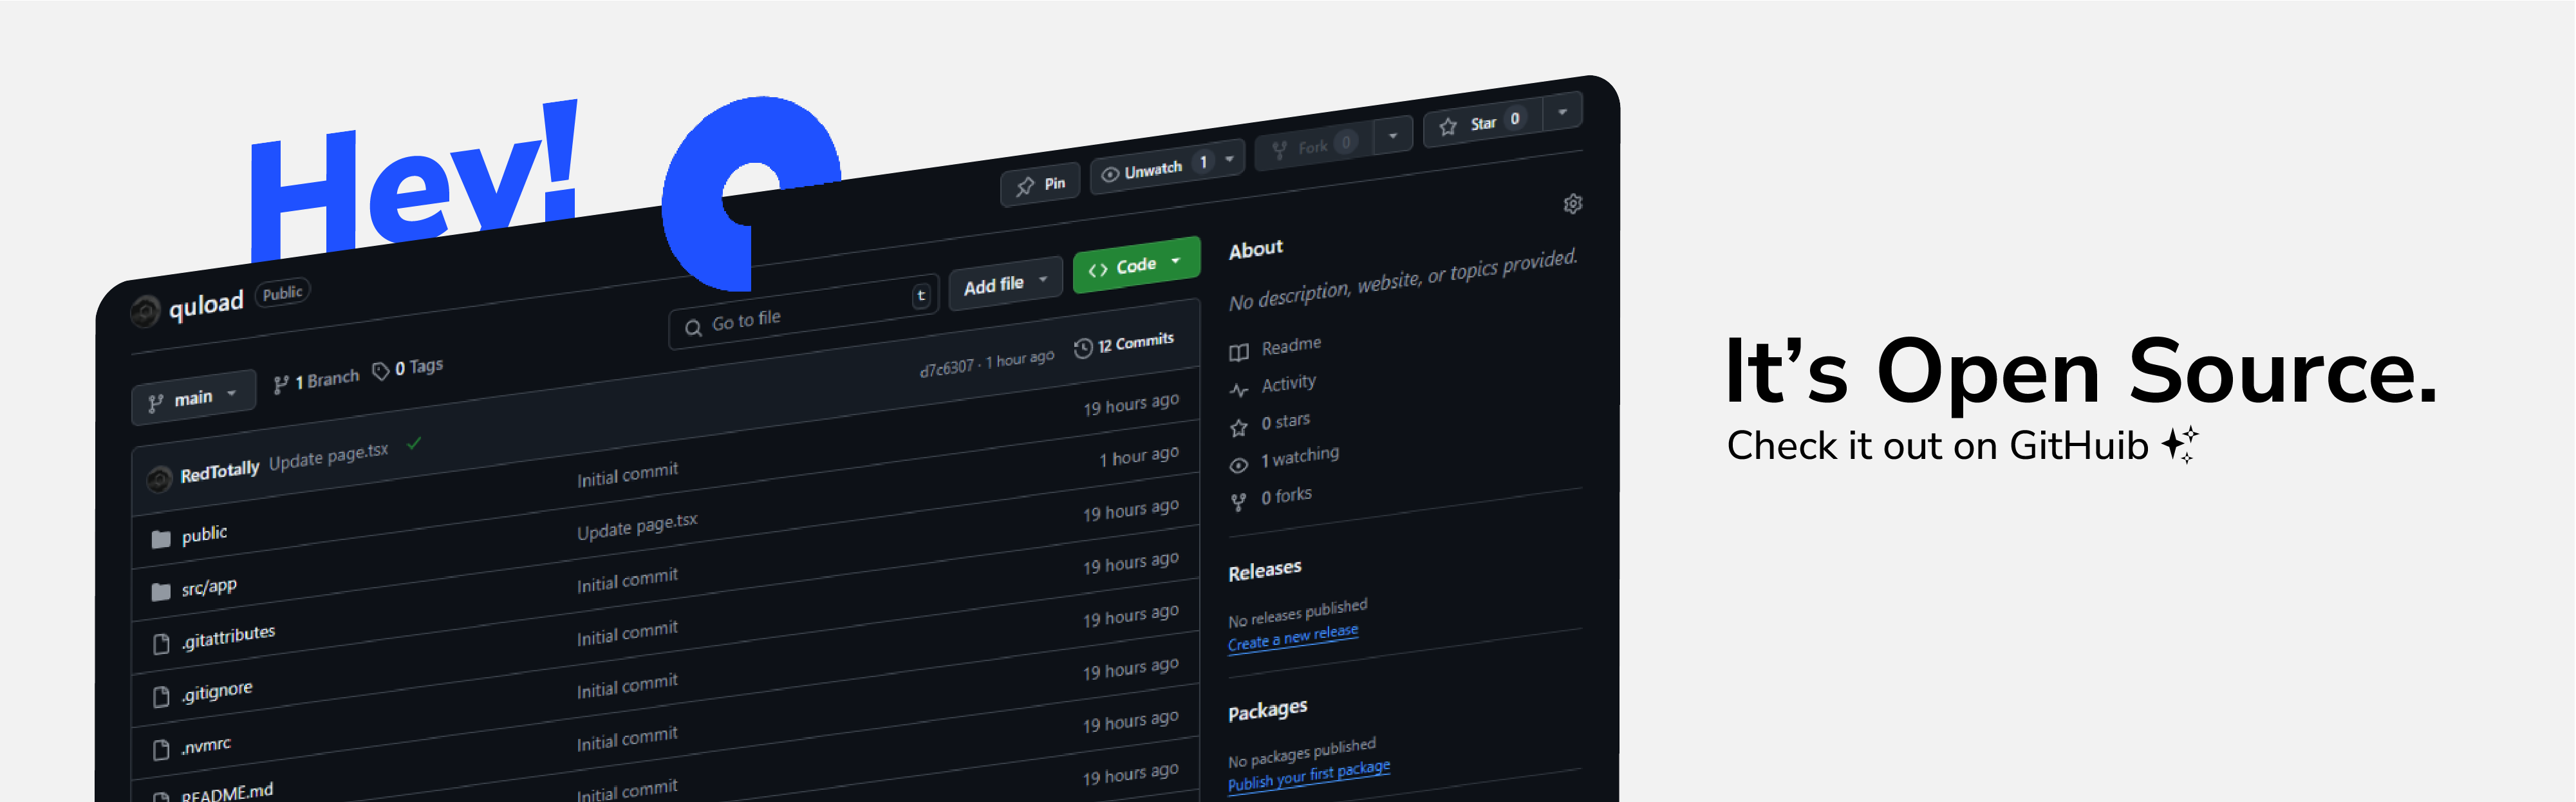Click the Activity pulse icon
2576x802 pixels.
pyautogui.click(x=1239, y=390)
